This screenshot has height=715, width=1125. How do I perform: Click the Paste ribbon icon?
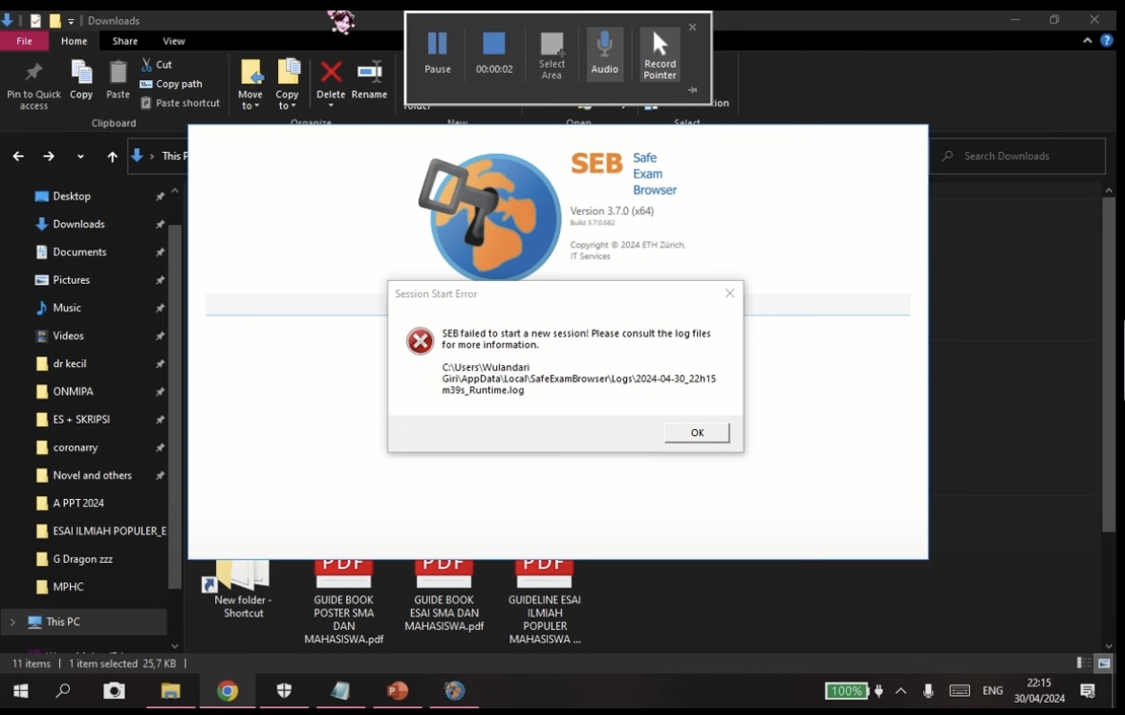(118, 79)
